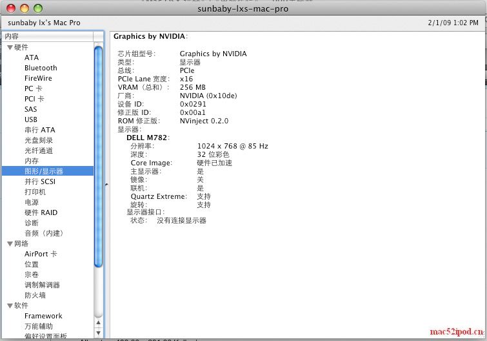Select 光纤通道 in the sidebar
The image size is (487, 341).
(x=39, y=150)
